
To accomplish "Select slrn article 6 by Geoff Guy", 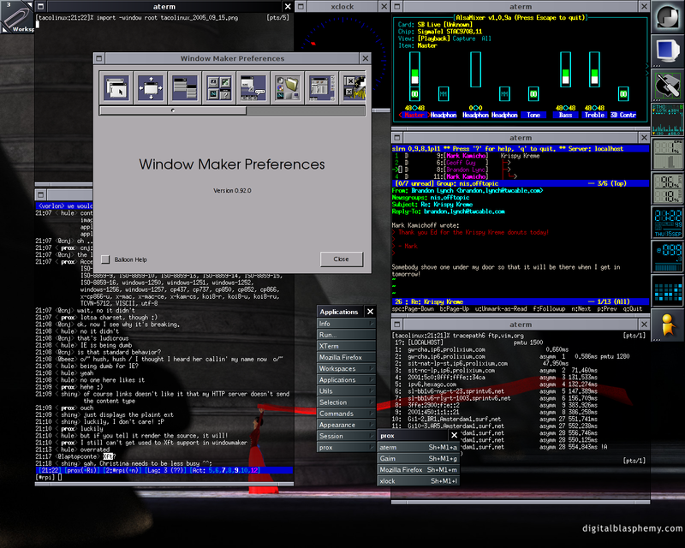I will pyautogui.click(x=520, y=163).
